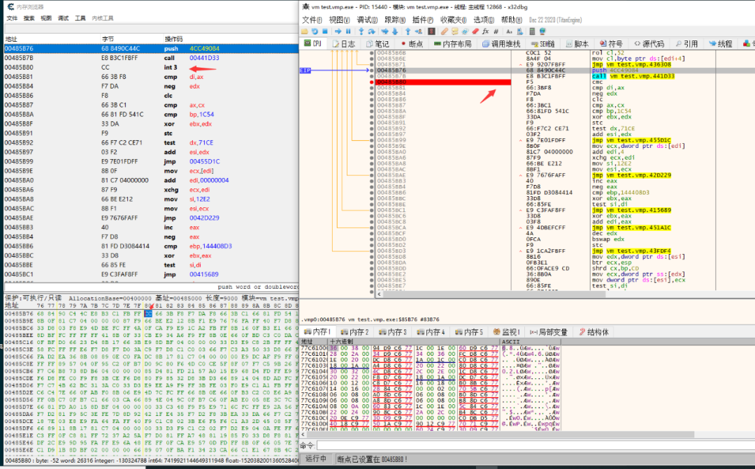Open the Patches bandage icon
Viewport: 755px width, 469px height.
coord(444,31)
